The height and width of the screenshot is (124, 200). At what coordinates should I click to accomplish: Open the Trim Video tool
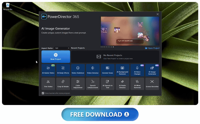(x=48, y=84)
